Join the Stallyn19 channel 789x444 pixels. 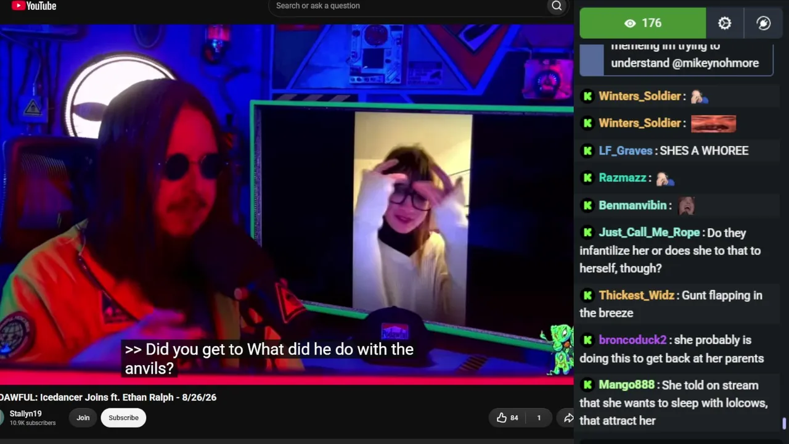[83, 418]
